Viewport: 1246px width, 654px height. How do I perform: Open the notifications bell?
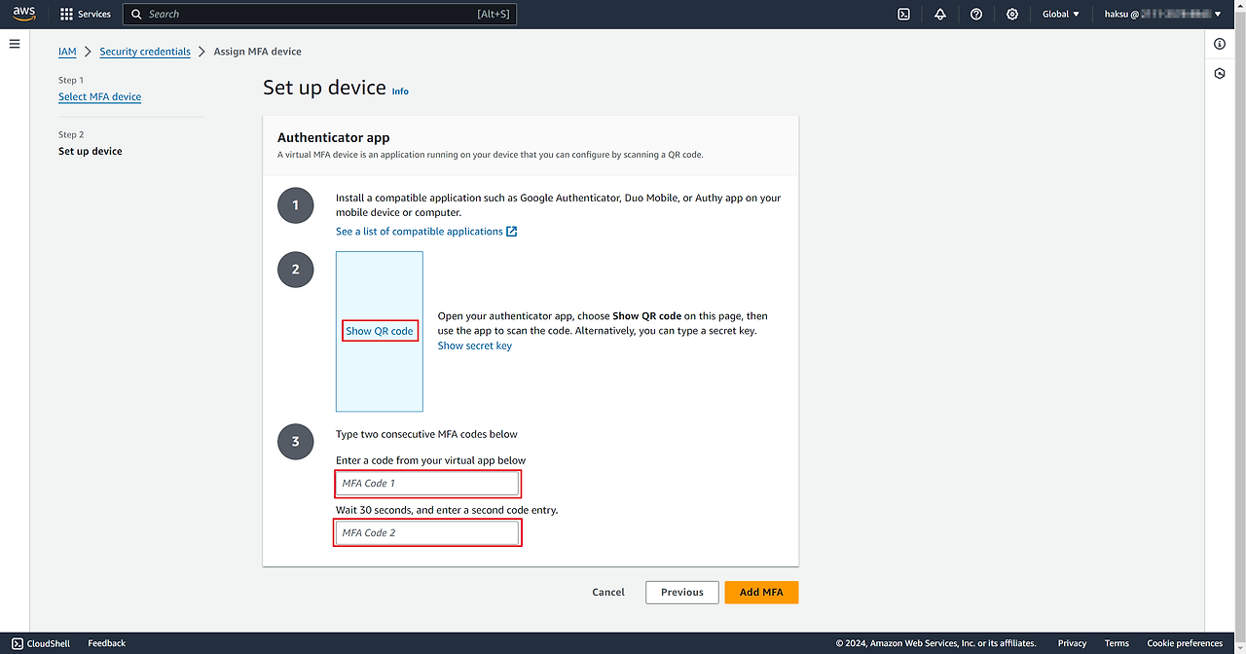[939, 14]
